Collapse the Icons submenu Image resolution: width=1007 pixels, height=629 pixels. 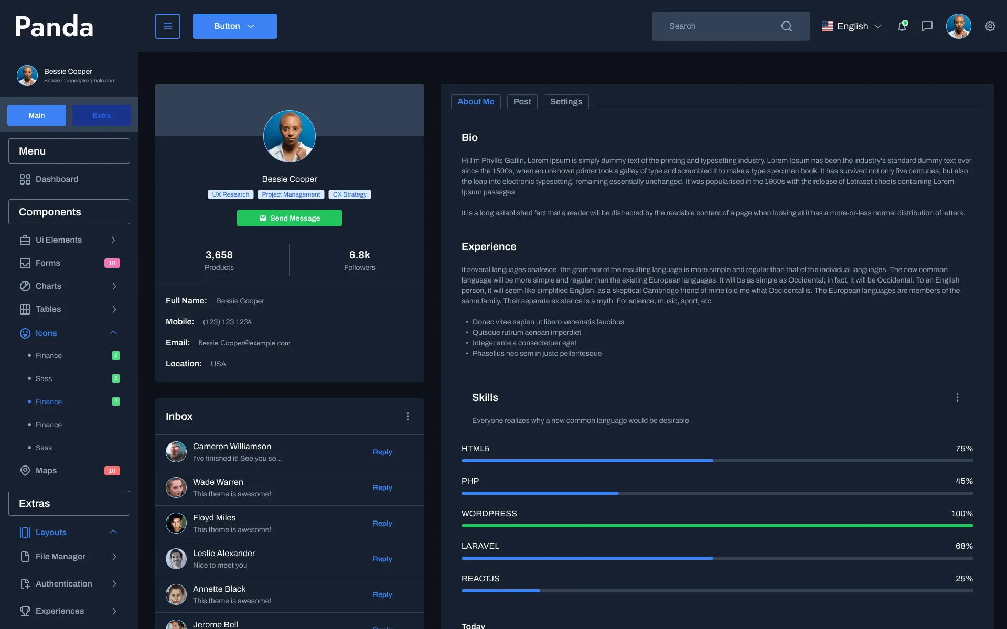click(113, 333)
